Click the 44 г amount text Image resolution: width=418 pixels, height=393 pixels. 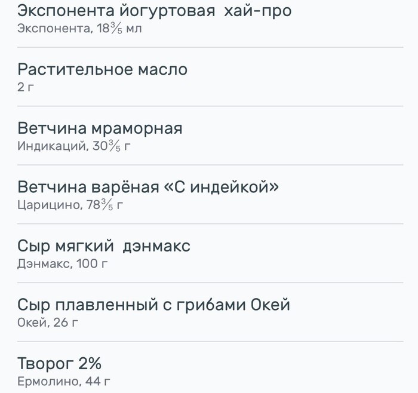(97, 382)
